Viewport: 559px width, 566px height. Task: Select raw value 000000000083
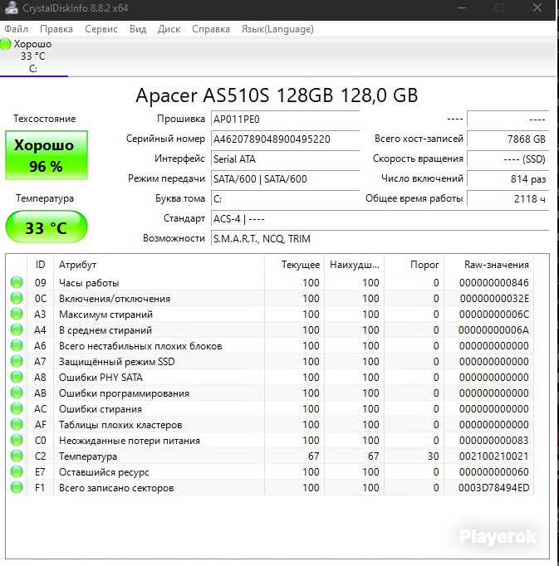point(494,441)
